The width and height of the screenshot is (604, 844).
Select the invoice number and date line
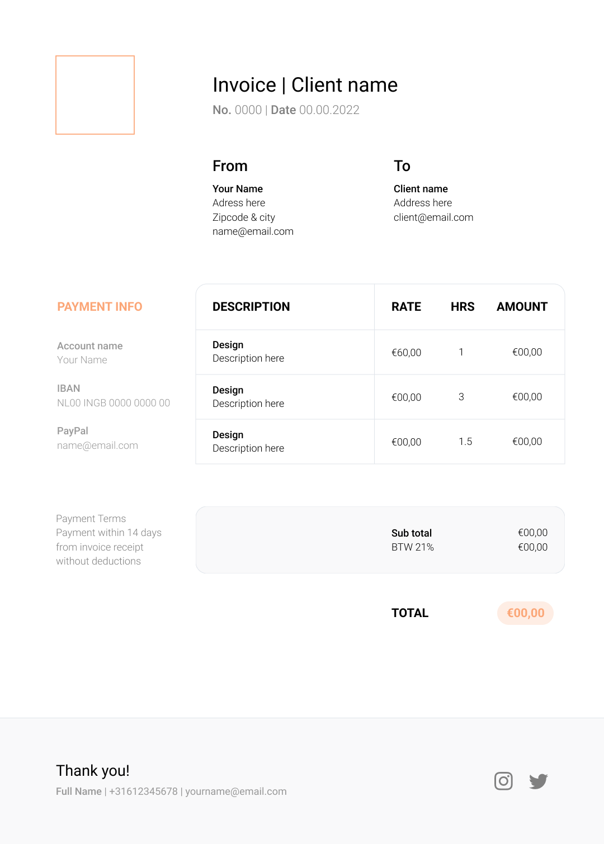point(286,110)
